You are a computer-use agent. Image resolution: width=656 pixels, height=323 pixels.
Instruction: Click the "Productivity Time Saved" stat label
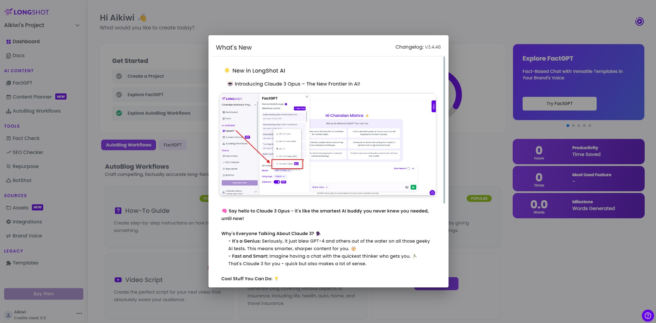(586, 151)
